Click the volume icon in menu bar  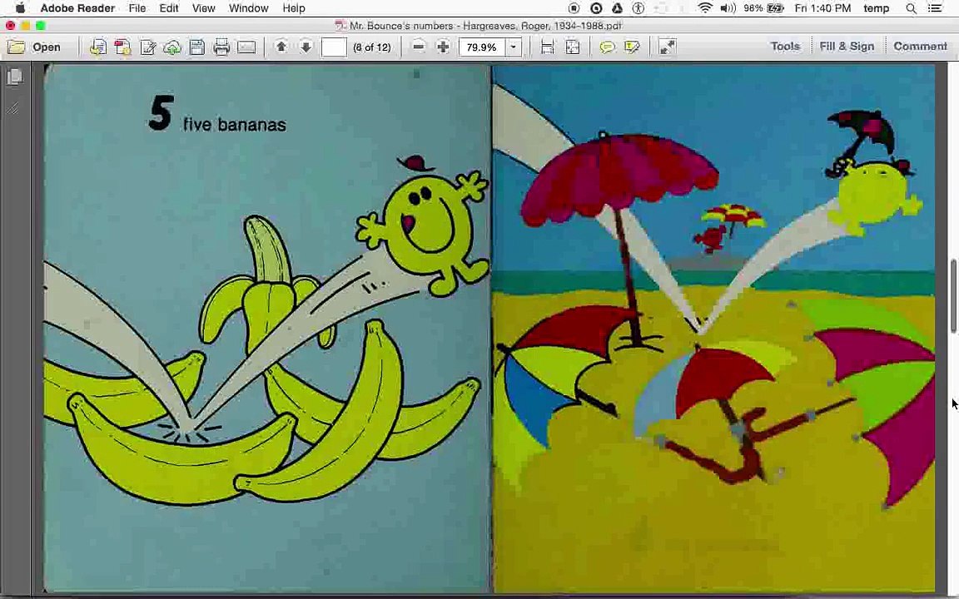[728, 8]
